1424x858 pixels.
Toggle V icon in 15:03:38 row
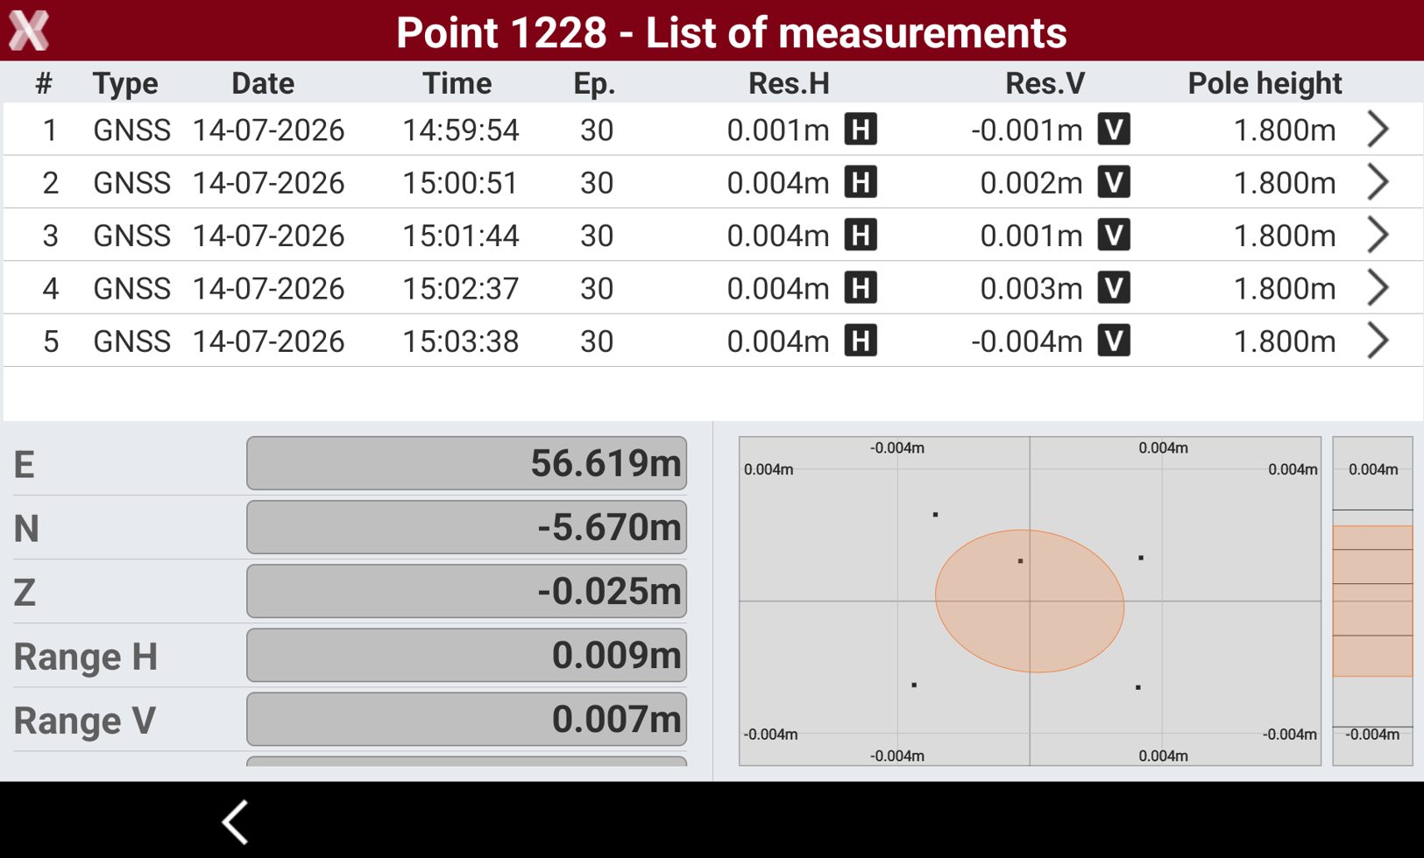[x=1114, y=341]
